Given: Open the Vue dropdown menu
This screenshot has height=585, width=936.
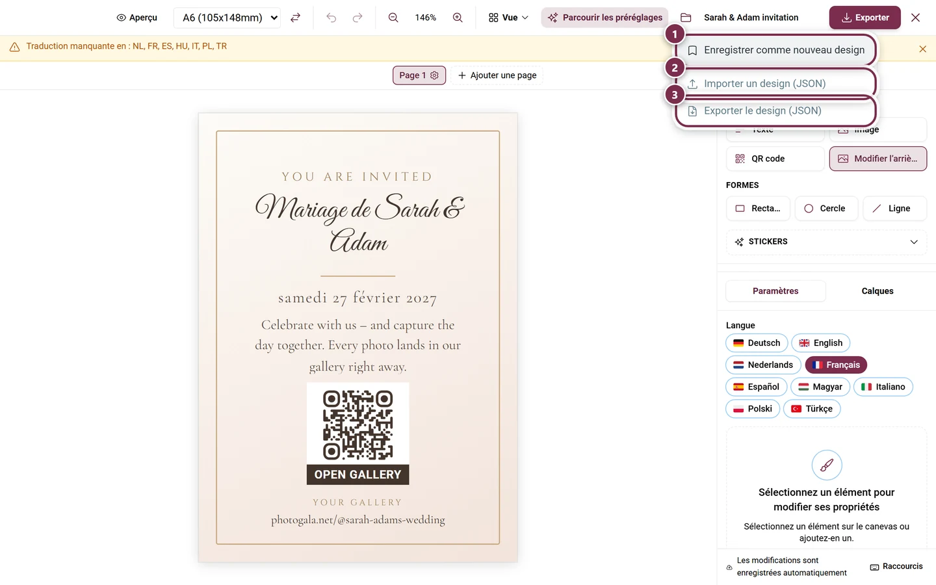Looking at the screenshot, I should pos(508,18).
